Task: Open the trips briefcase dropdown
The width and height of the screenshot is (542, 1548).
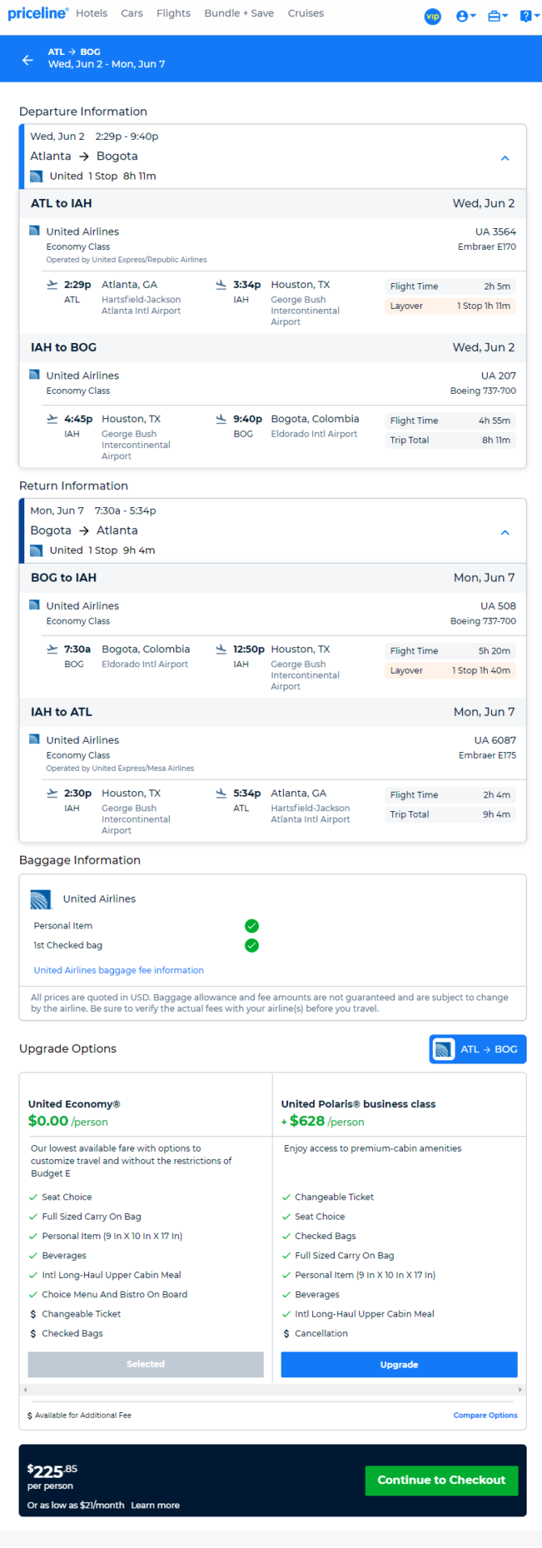Action: click(x=498, y=16)
